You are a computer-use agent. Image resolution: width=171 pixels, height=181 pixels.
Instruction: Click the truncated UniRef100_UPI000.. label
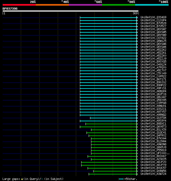point(155,153)
